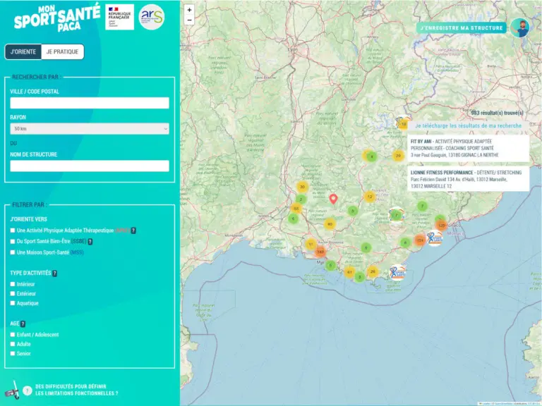Screen dimensions: 542x406
Task: Open the green 3 cluster on coast
Action: 359,277
